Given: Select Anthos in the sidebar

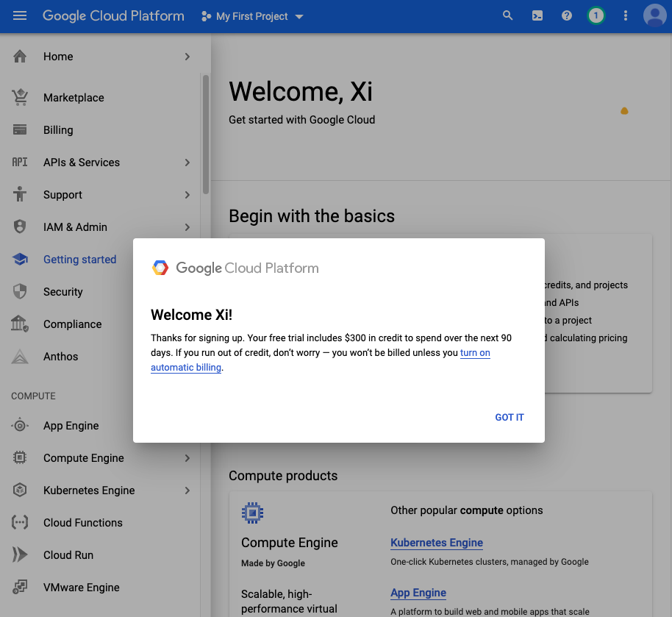Looking at the screenshot, I should pyautogui.click(x=60, y=357).
